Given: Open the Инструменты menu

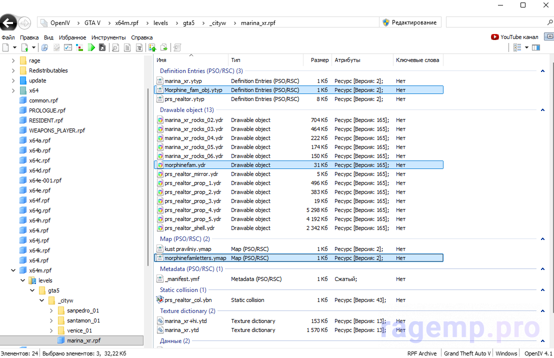Looking at the screenshot, I should [108, 37].
